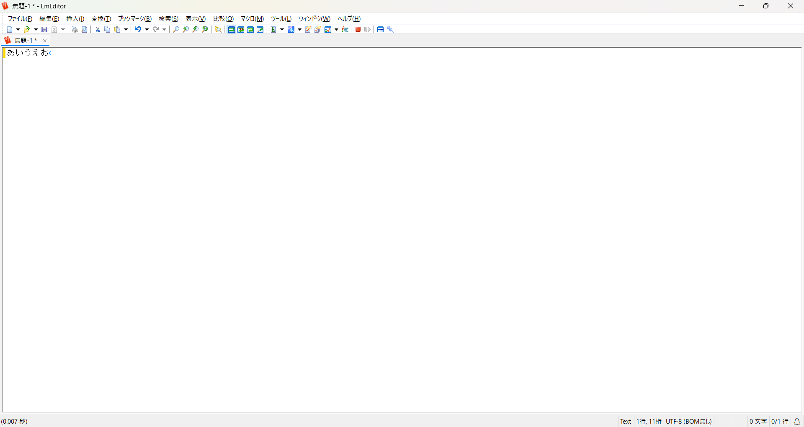Toggle the first wrap mode button
This screenshot has height=427, width=804.
click(x=231, y=29)
